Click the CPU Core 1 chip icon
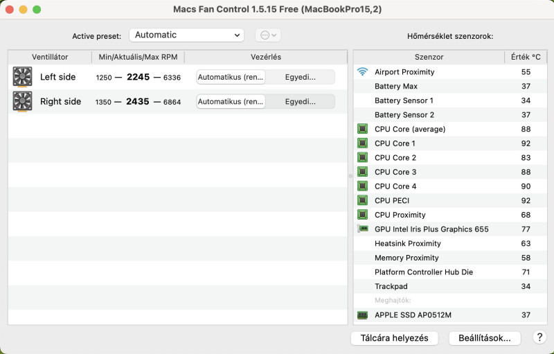The image size is (554, 354). click(362, 143)
